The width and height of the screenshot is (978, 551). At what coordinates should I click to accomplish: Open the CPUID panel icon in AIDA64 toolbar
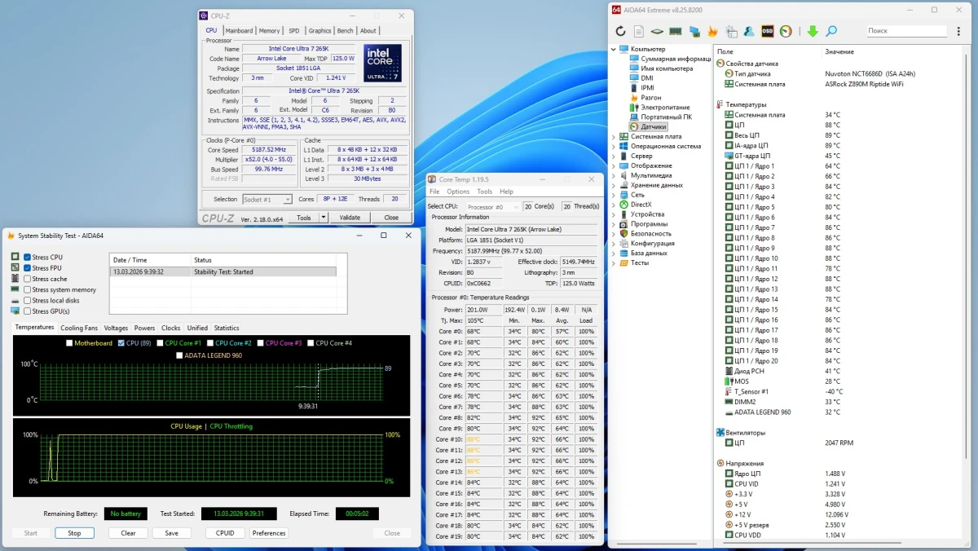pyautogui.click(x=657, y=30)
